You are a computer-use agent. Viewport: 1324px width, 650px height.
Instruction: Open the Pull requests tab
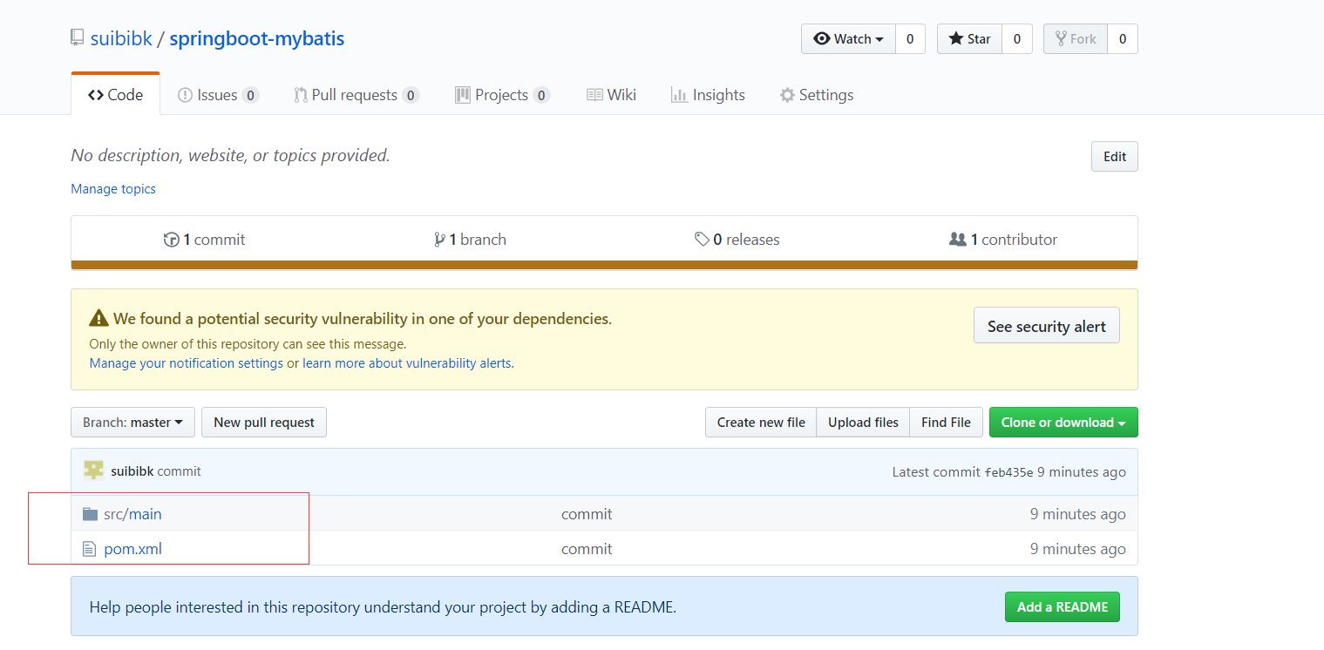coord(356,95)
